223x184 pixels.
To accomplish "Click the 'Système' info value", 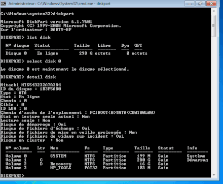I will click(196, 156).
